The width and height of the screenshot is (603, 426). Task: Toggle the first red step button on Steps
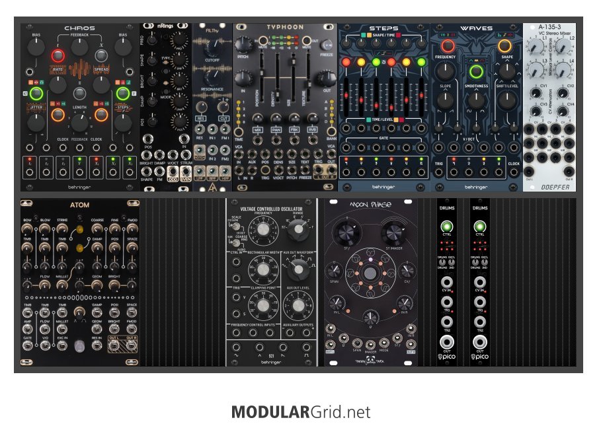pos(346,62)
